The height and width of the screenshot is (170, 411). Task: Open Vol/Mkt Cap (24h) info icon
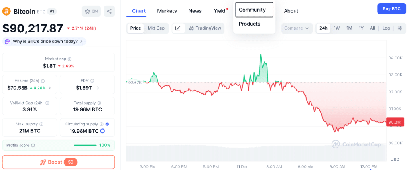(47, 103)
